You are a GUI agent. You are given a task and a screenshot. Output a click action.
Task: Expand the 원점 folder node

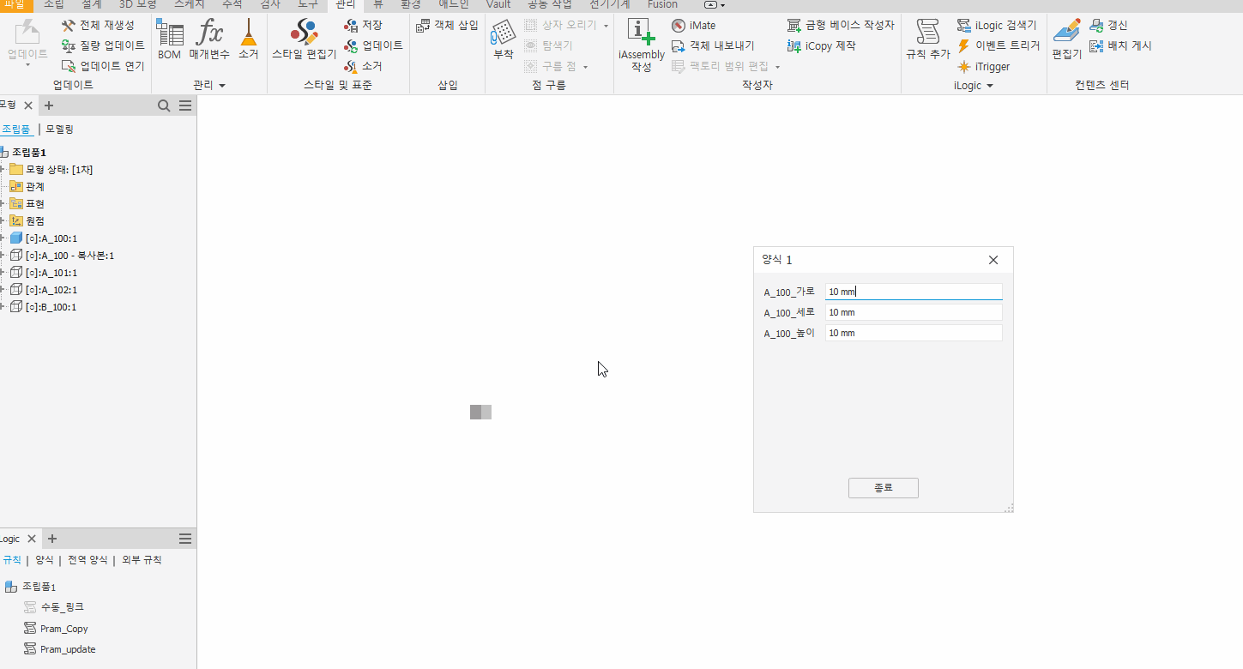click(x=3, y=221)
